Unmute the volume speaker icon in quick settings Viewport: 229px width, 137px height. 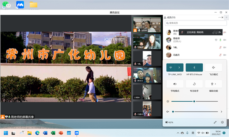click(168, 112)
